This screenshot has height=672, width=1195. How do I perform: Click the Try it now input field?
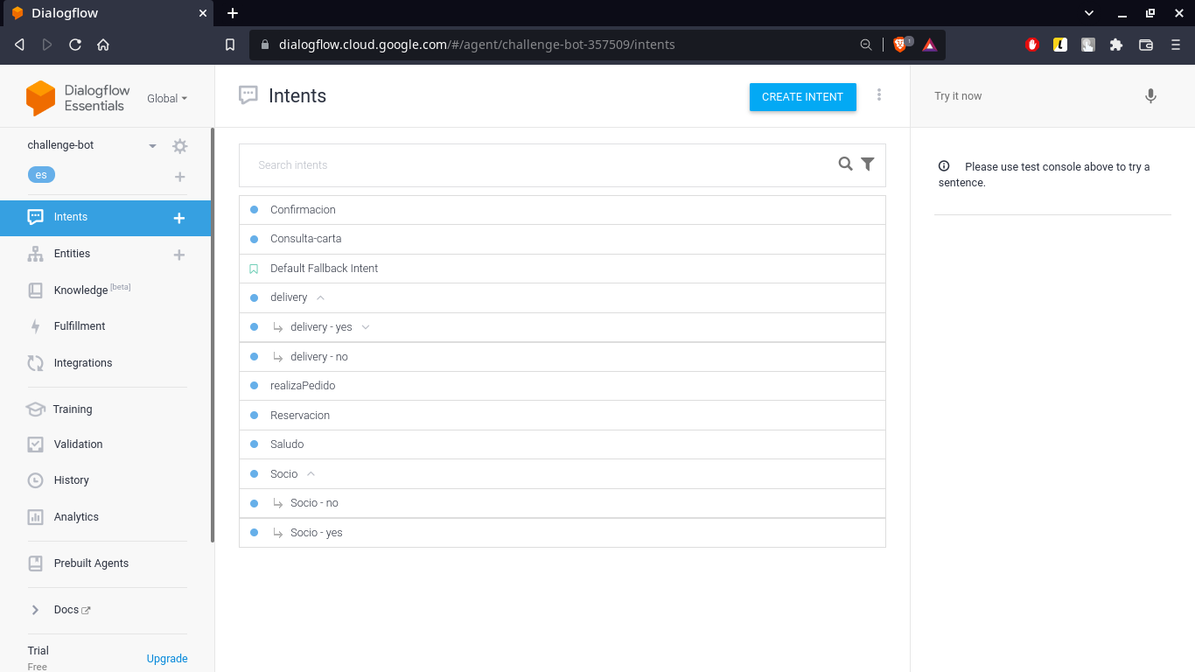tap(1006, 96)
